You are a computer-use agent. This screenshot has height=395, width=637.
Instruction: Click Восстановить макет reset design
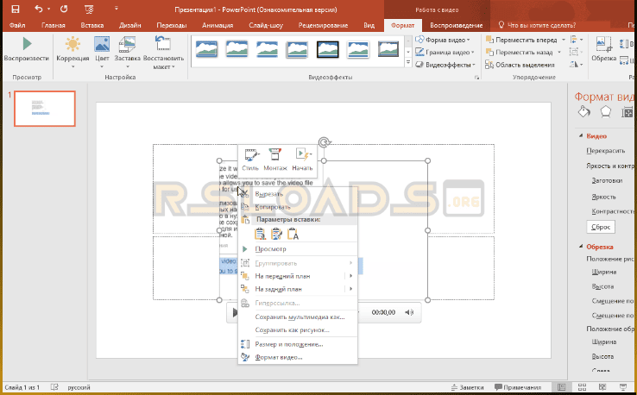163,53
